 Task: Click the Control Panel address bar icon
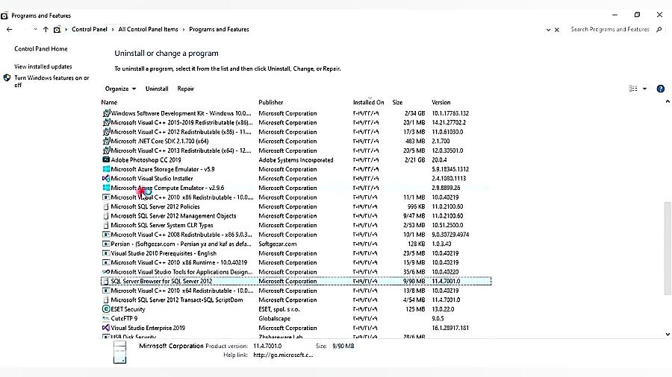click(57, 30)
